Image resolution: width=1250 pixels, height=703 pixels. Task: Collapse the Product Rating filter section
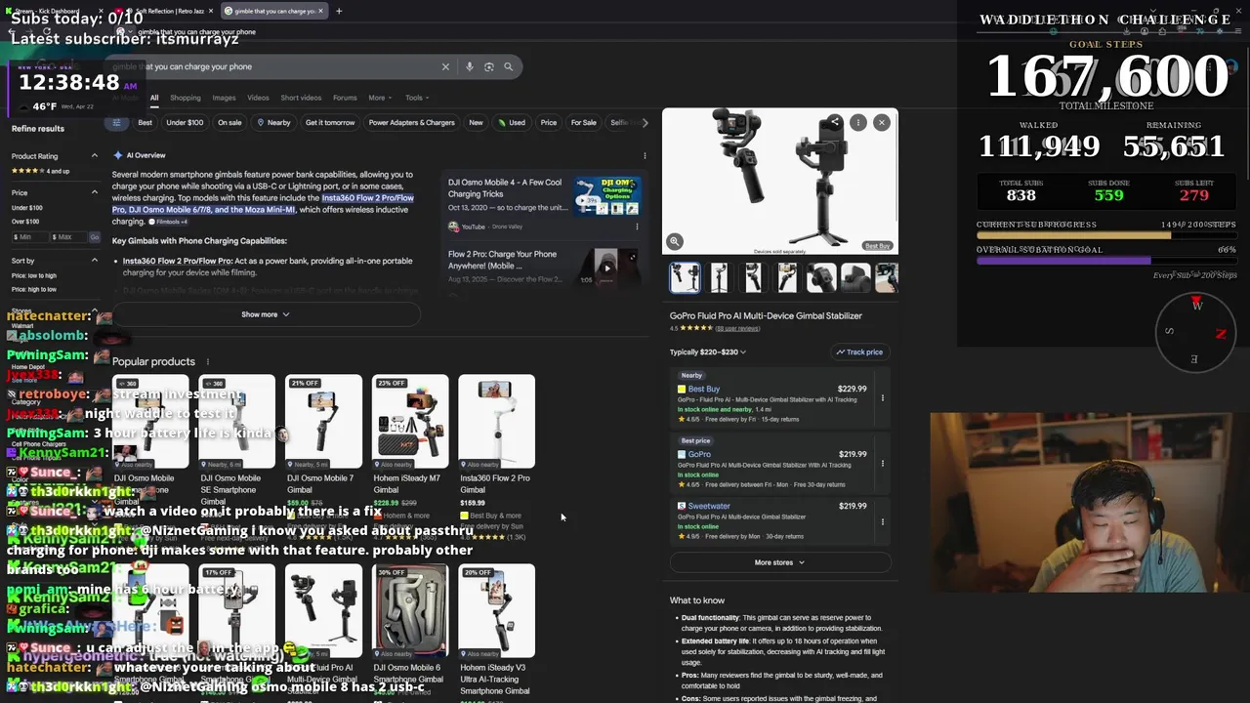tap(95, 156)
